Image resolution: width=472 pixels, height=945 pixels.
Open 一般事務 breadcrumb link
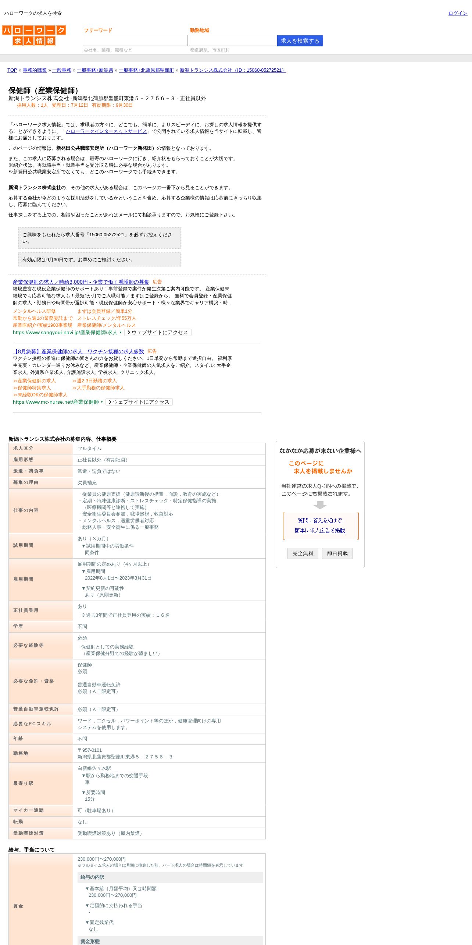pos(62,70)
